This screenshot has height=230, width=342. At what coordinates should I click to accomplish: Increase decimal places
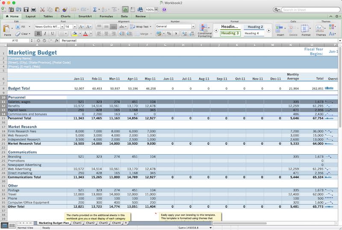tap(185, 34)
